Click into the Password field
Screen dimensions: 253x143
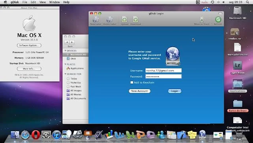click(163, 76)
